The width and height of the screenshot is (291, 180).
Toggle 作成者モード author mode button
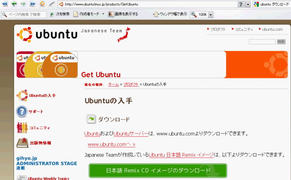pyautogui.click(x=86, y=14)
